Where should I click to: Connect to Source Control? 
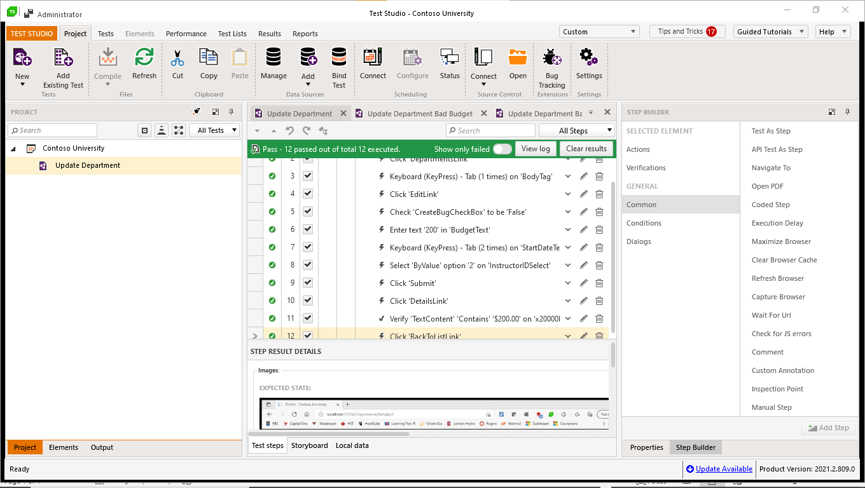483,66
